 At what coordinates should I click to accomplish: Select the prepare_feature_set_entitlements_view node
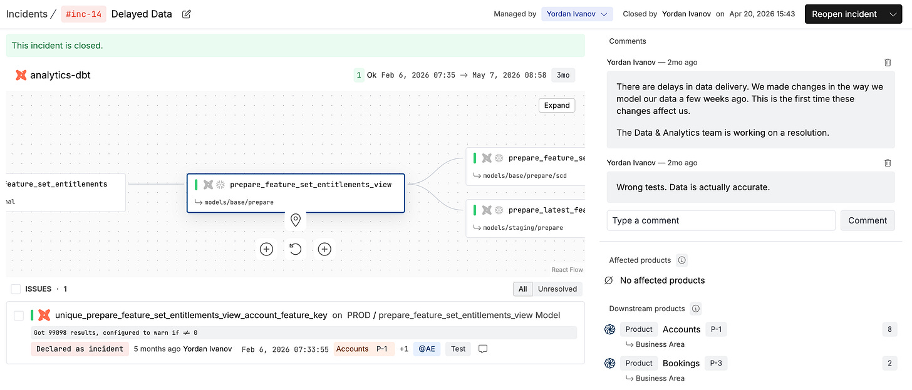tap(296, 193)
